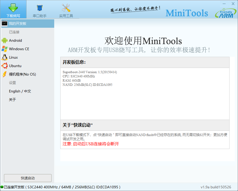Click the green download arrow icon
Screen dimensions: 238x191
(x=13, y=8)
